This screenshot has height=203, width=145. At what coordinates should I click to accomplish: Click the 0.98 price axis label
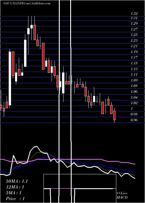[134, 114]
